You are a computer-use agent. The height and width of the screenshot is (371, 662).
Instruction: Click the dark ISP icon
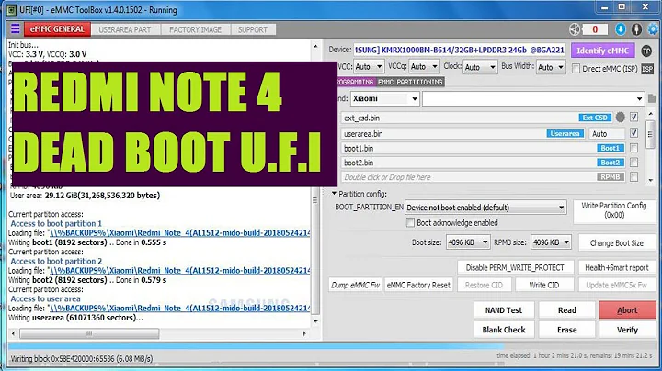pos(647,68)
